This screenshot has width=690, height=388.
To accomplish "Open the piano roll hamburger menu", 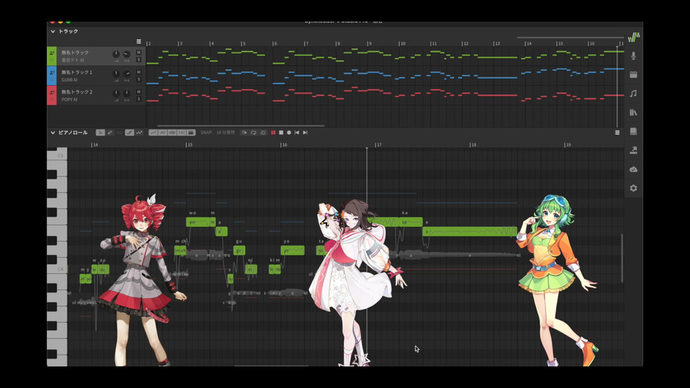I will coord(617,132).
